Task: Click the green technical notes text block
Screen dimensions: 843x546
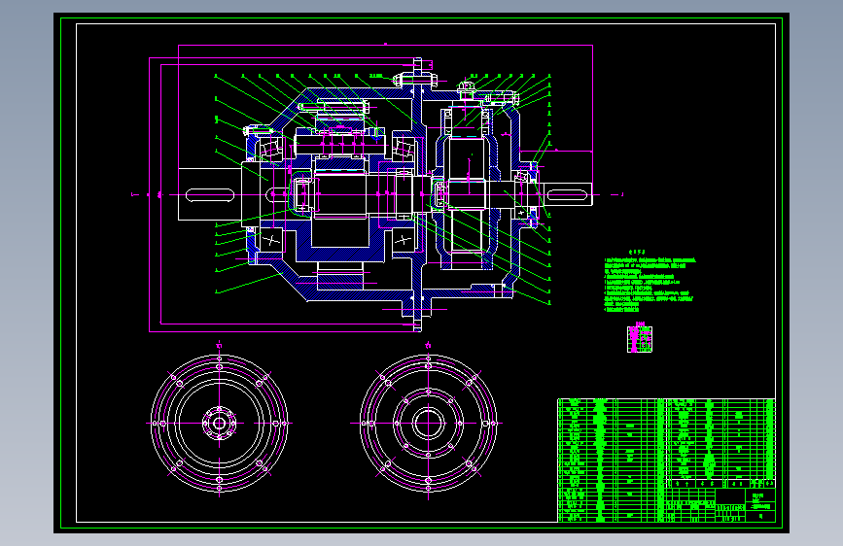Action: pyautogui.click(x=650, y=281)
